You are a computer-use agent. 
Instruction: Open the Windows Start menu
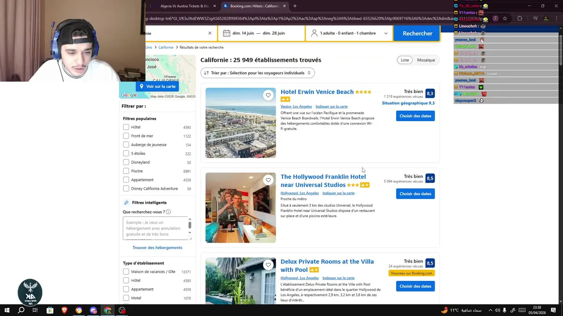coord(7,310)
